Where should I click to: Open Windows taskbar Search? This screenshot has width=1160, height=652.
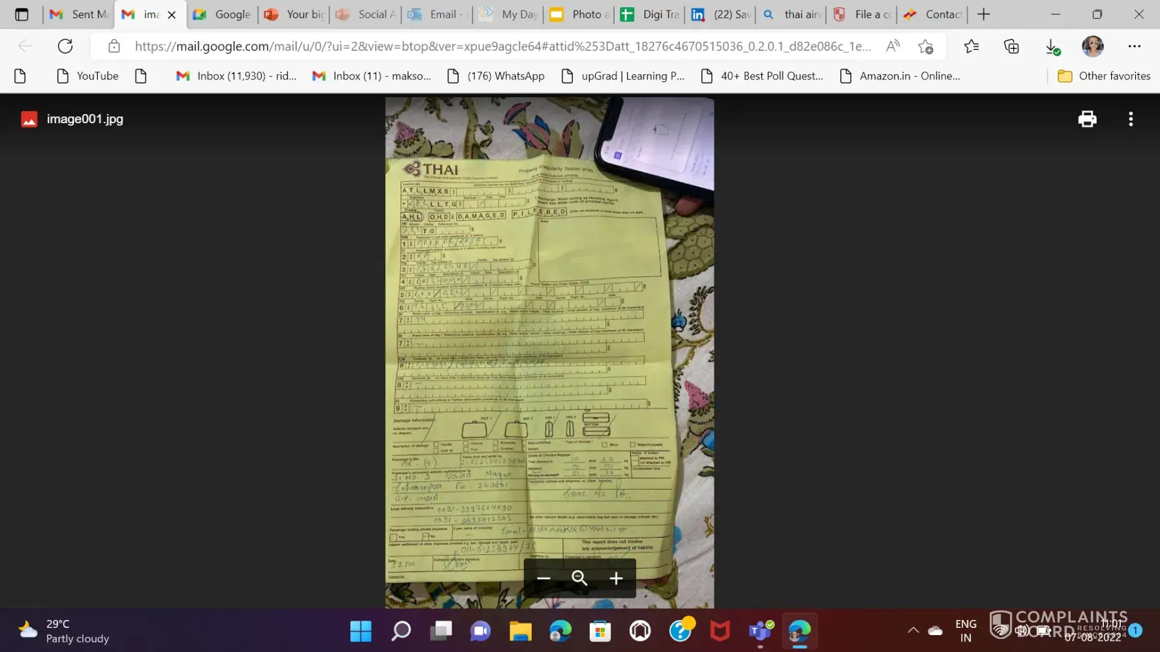coord(401,631)
